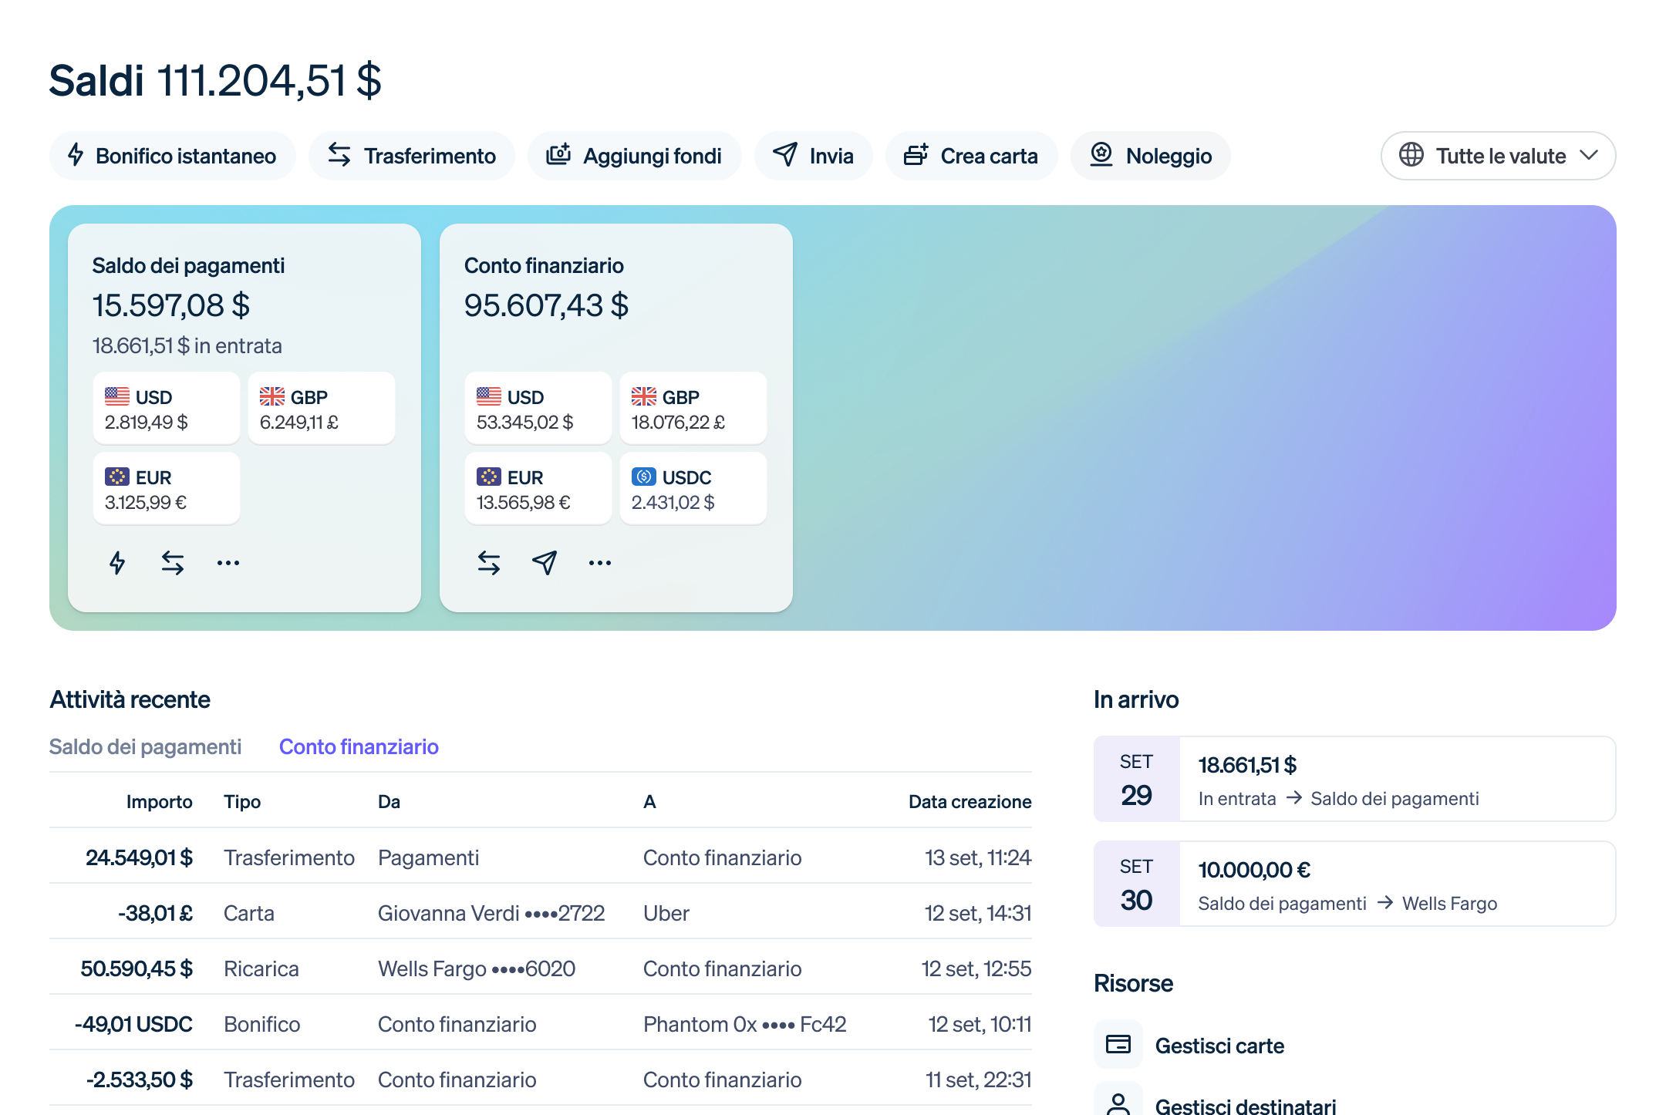Select the paper plane send icon on Conto finanziario card

pyautogui.click(x=544, y=562)
